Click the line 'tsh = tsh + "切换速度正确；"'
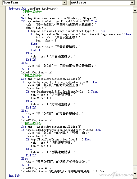 pyautogui.click(x=53, y=143)
